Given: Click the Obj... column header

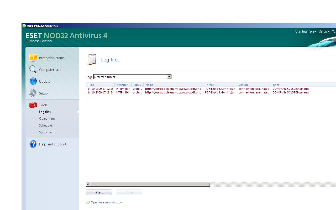Looking at the screenshot, I should (138, 85).
